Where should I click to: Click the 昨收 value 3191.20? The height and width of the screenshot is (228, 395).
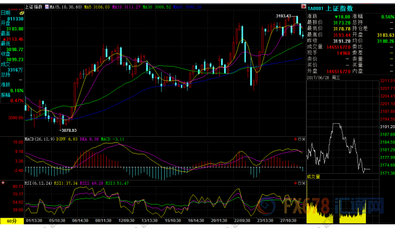point(341,41)
